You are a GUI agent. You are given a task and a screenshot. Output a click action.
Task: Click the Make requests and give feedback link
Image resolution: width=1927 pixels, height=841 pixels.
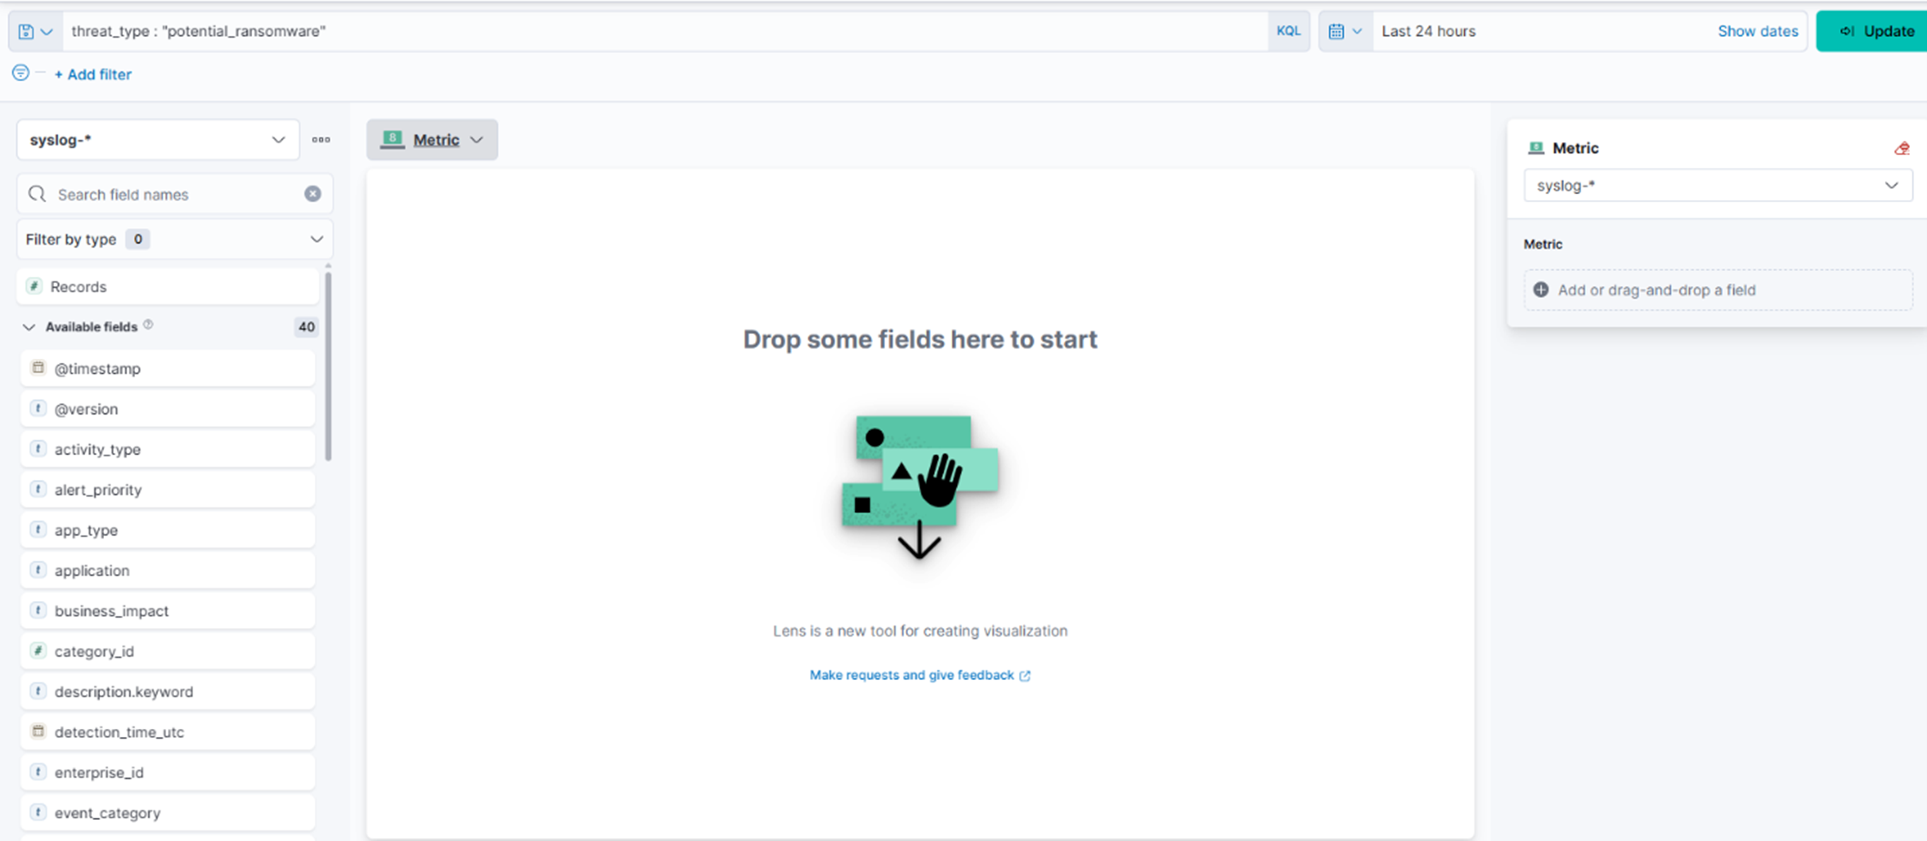tap(920, 675)
